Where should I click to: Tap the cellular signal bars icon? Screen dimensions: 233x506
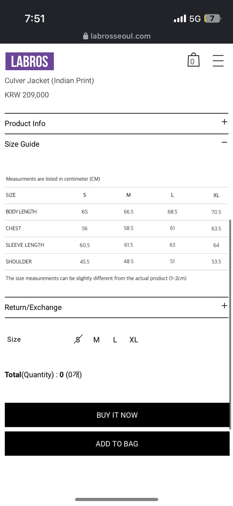click(x=180, y=19)
